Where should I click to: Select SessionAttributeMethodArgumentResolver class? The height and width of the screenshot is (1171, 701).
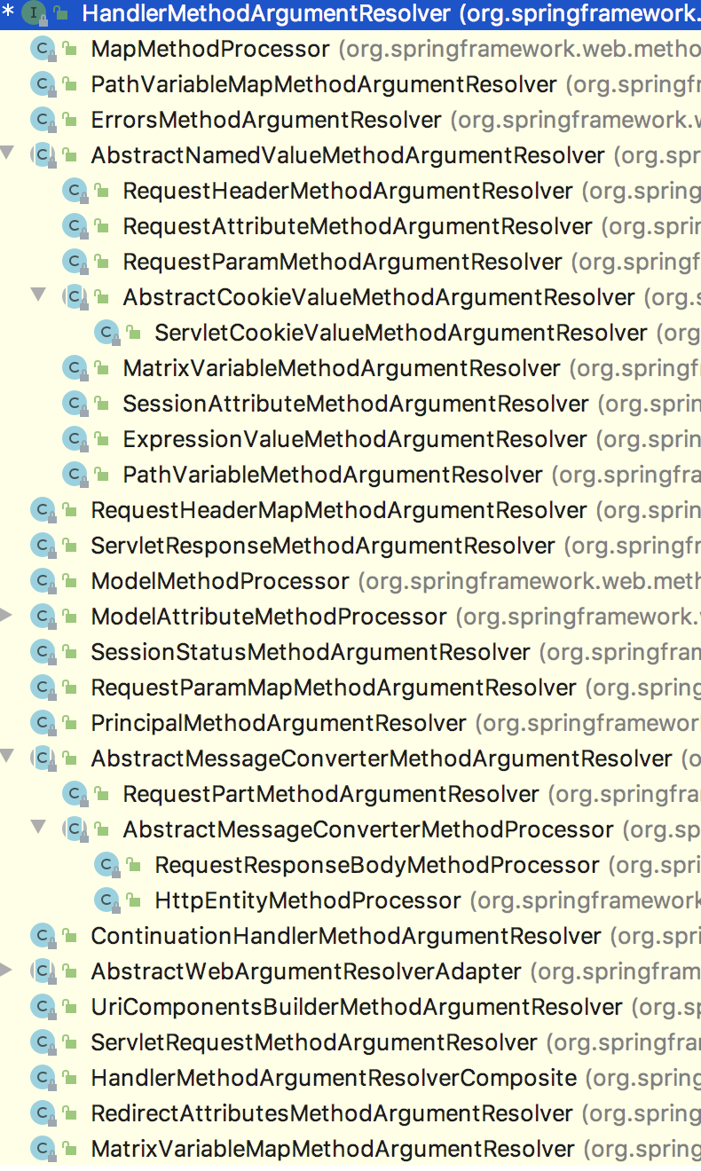356,404
